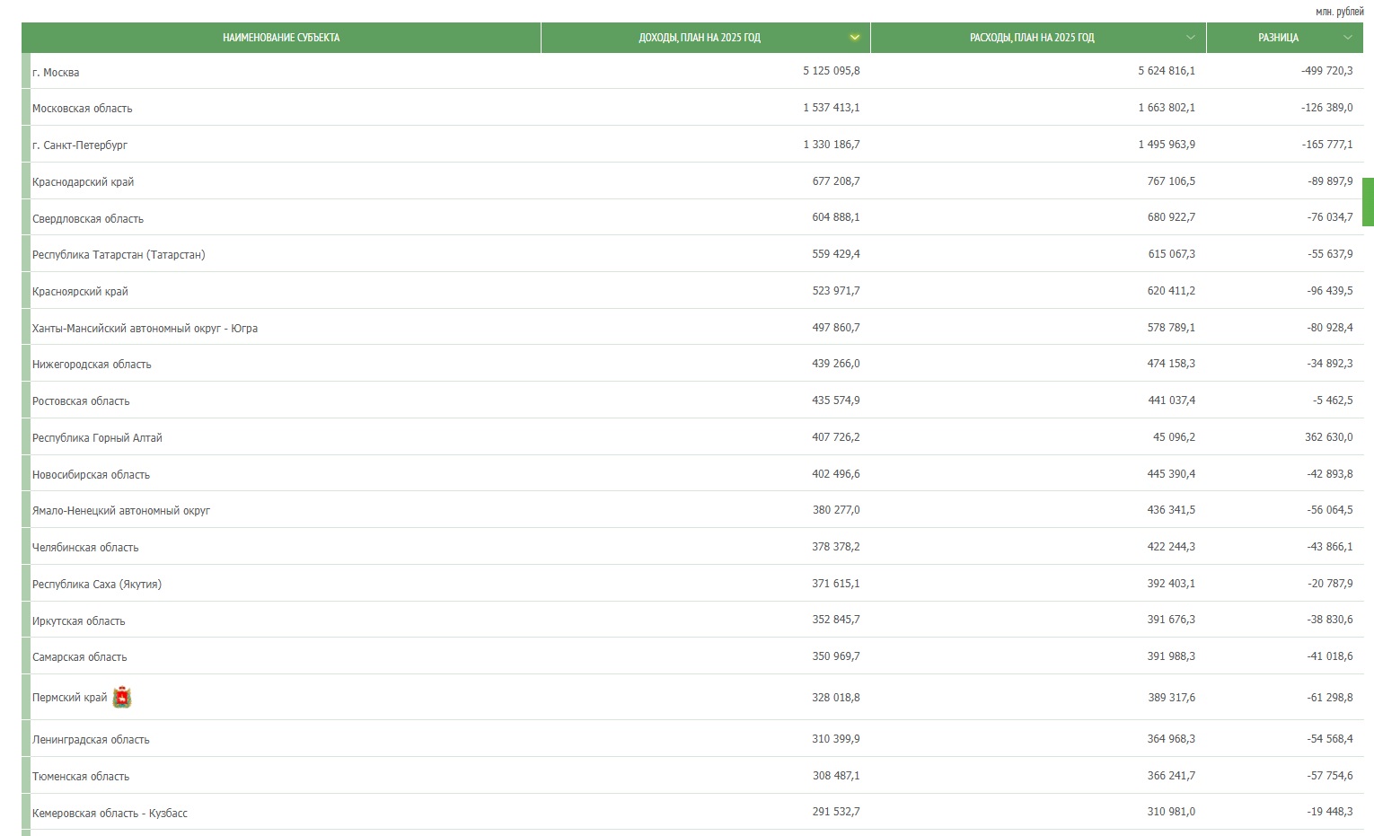Select Республика Саха (Якутия) row name
1374x836 pixels.
[x=97, y=585]
